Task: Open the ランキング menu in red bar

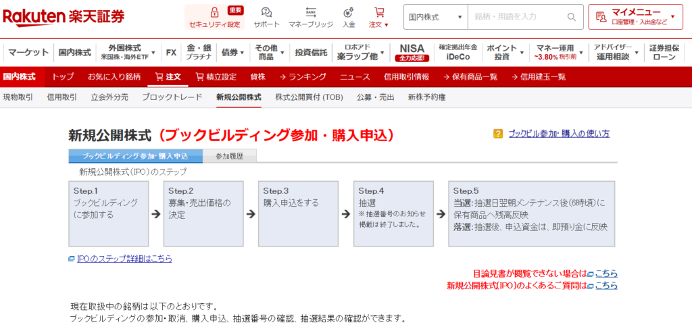Action: (303, 77)
